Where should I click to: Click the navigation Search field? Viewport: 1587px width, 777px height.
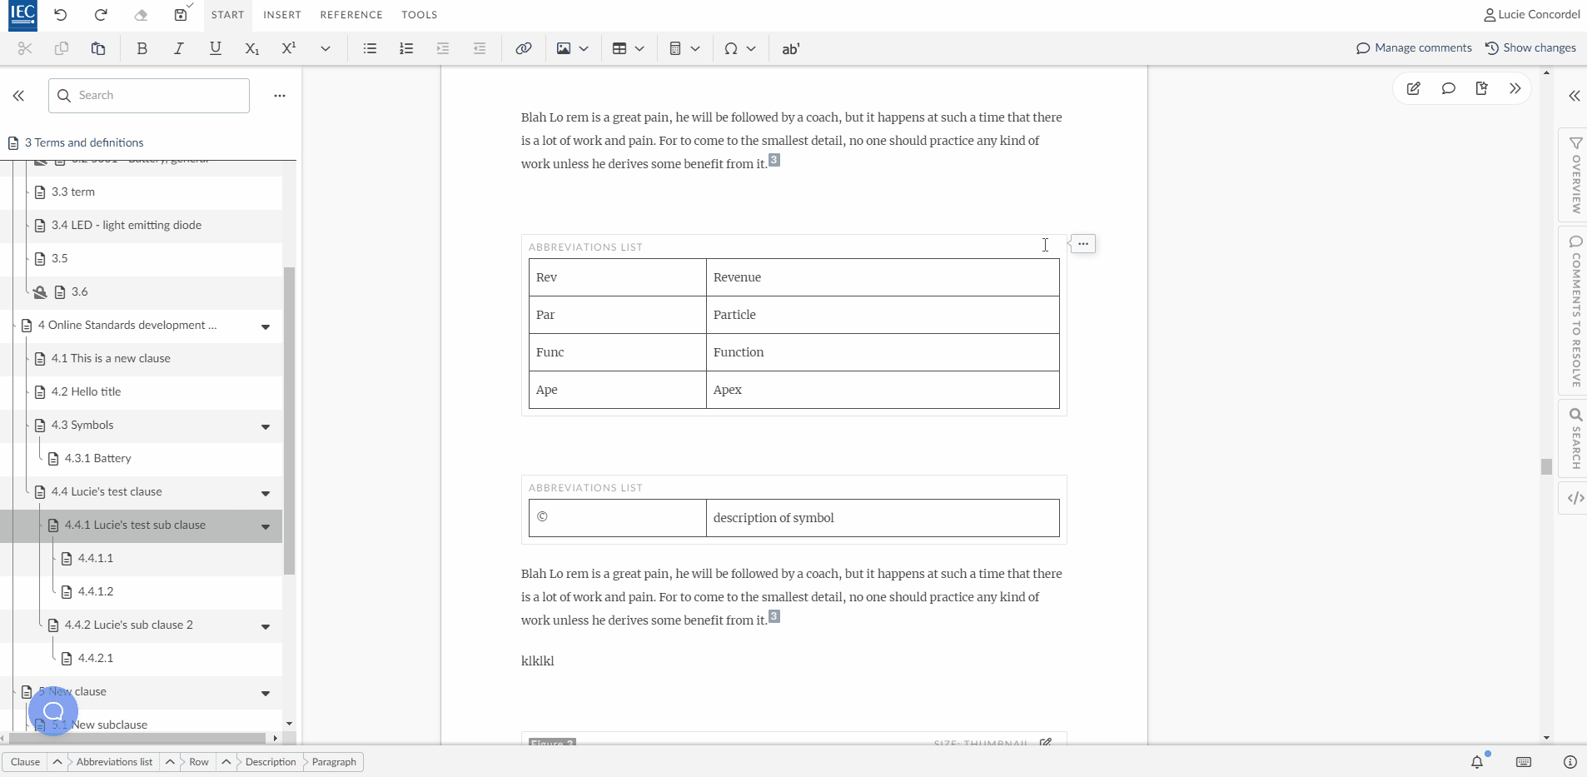[149, 96]
